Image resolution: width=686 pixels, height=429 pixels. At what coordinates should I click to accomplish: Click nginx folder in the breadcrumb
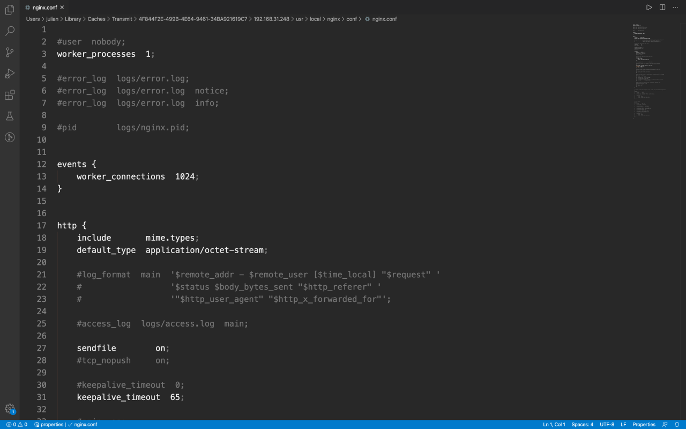tap(333, 19)
